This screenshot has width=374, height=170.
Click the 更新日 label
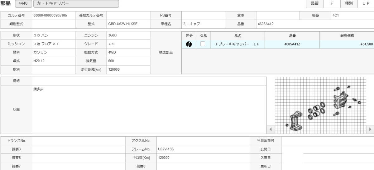pos(266,166)
